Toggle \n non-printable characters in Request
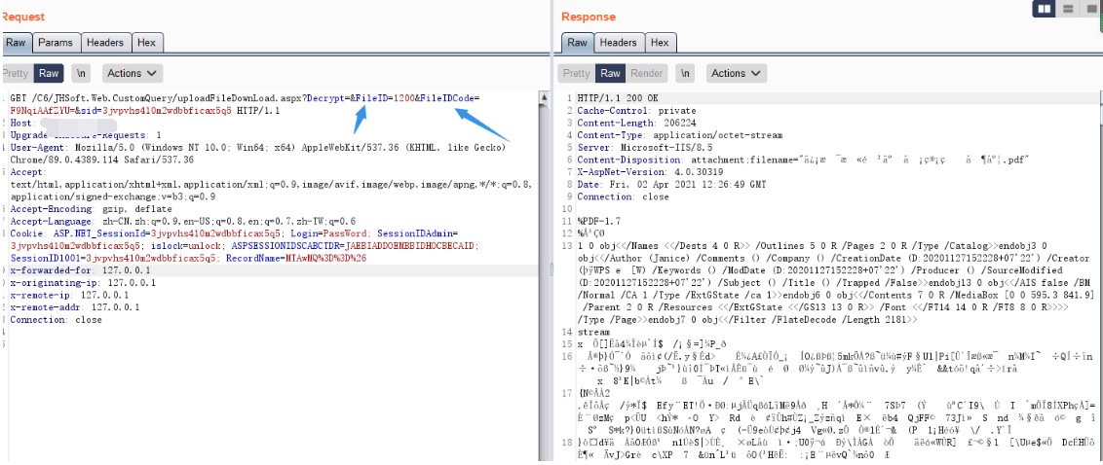This screenshot has width=1103, height=465. (82, 73)
